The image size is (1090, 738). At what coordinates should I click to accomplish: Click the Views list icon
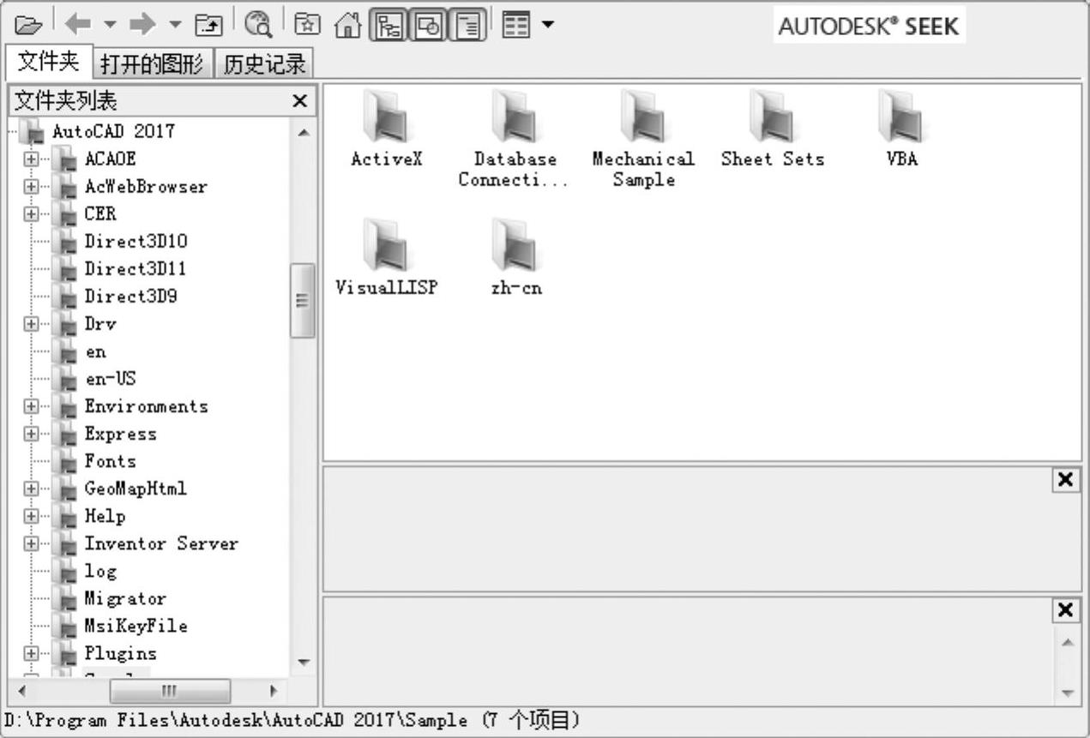coord(515,25)
